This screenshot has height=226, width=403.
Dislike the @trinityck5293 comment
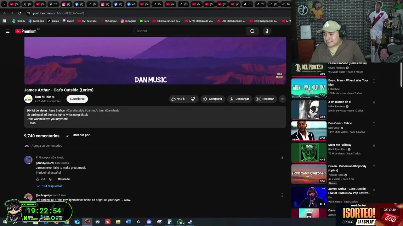pos(50,179)
